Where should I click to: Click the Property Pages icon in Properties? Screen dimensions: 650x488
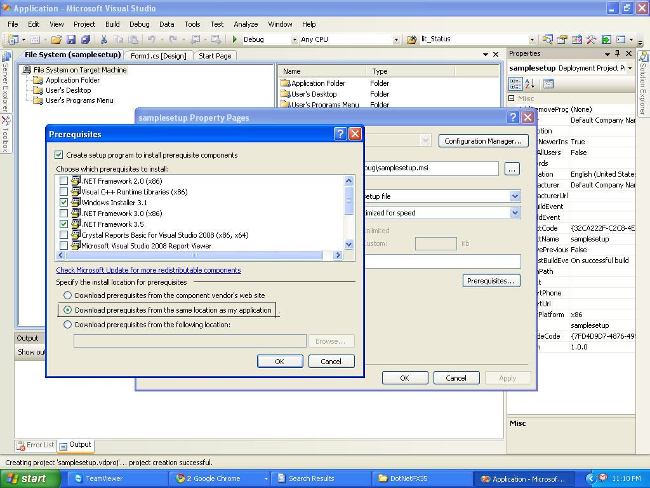pos(548,84)
